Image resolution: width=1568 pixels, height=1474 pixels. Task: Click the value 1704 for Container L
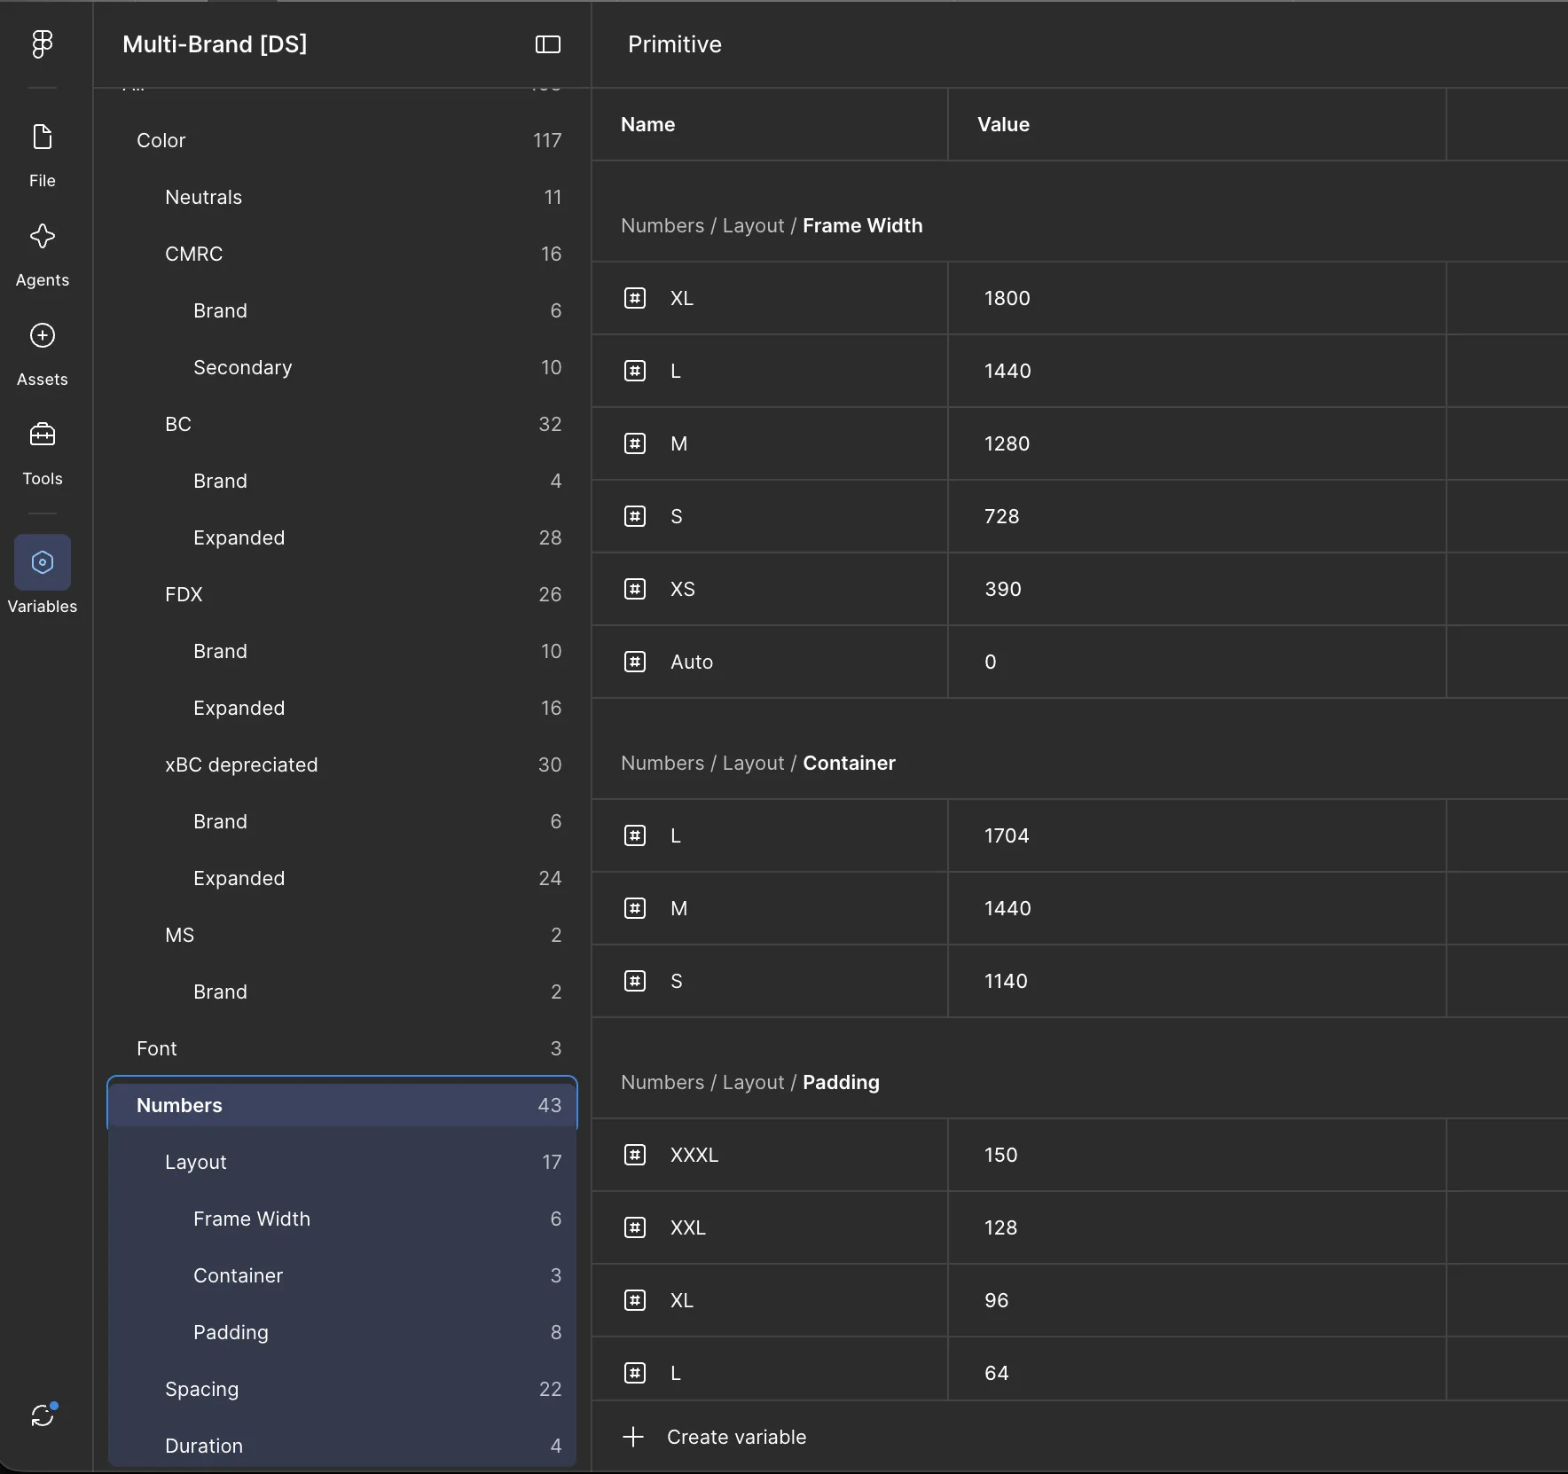[x=1196, y=835]
